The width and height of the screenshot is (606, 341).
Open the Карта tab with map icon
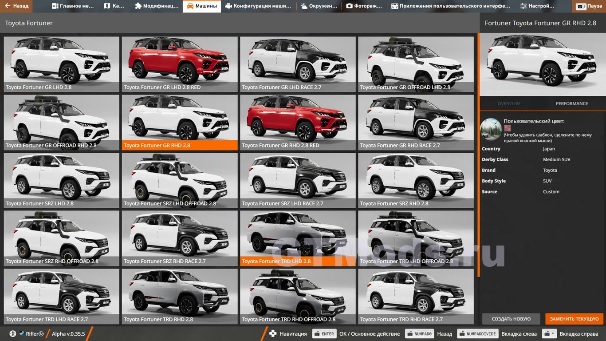[x=114, y=6]
